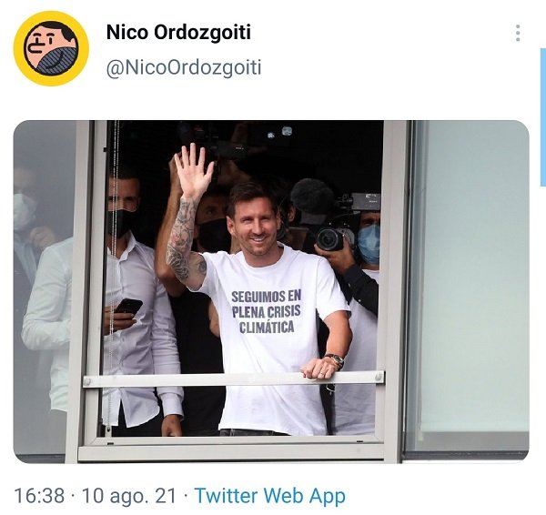The image size is (546, 515).
Task: Click the photographer's blue surgical mask
Action: [369, 244]
